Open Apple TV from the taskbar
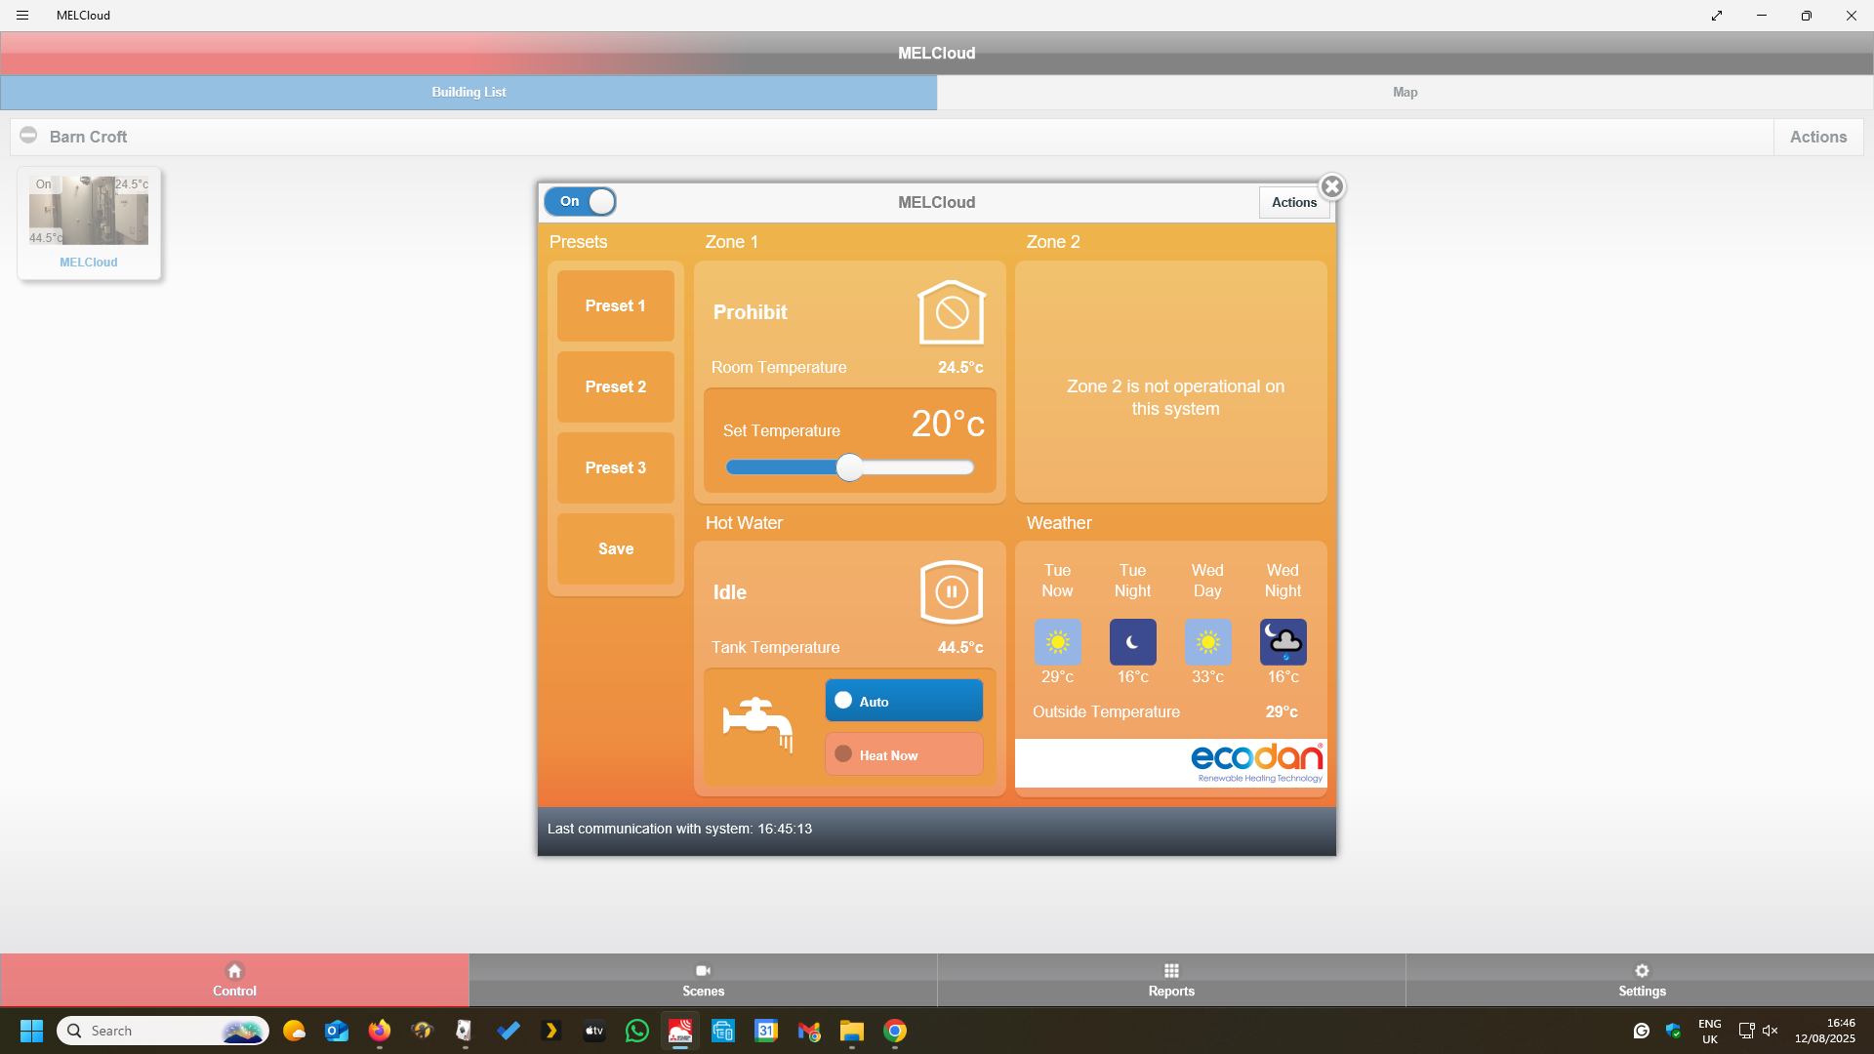Viewport: 1874px width, 1054px height. pos(594,1031)
